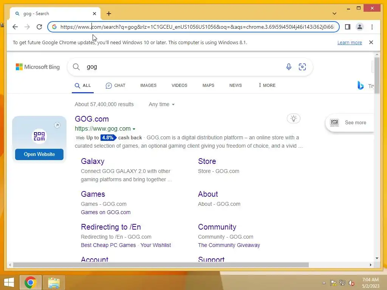Image resolution: width=387 pixels, height=290 pixels.
Task: Switch to the CHAT tab
Action: click(116, 85)
